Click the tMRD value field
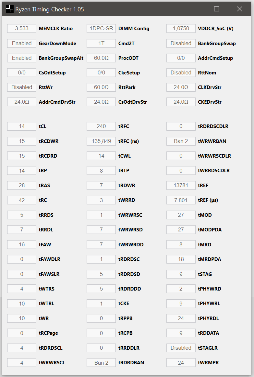Image resolution: width=254 pixels, height=377 pixels. (x=181, y=244)
